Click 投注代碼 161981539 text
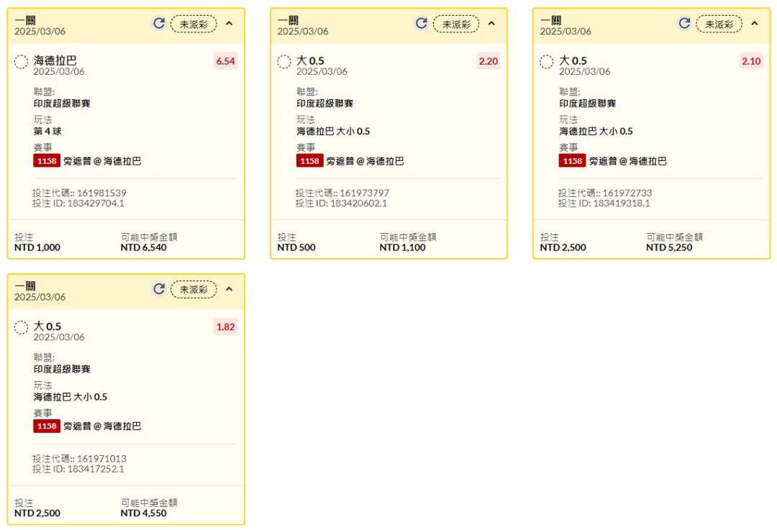Viewport: 777px width, 530px height. [x=79, y=193]
